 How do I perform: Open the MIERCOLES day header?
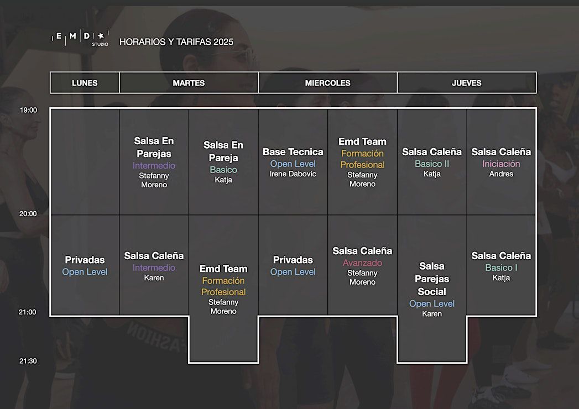[x=327, y=83]
